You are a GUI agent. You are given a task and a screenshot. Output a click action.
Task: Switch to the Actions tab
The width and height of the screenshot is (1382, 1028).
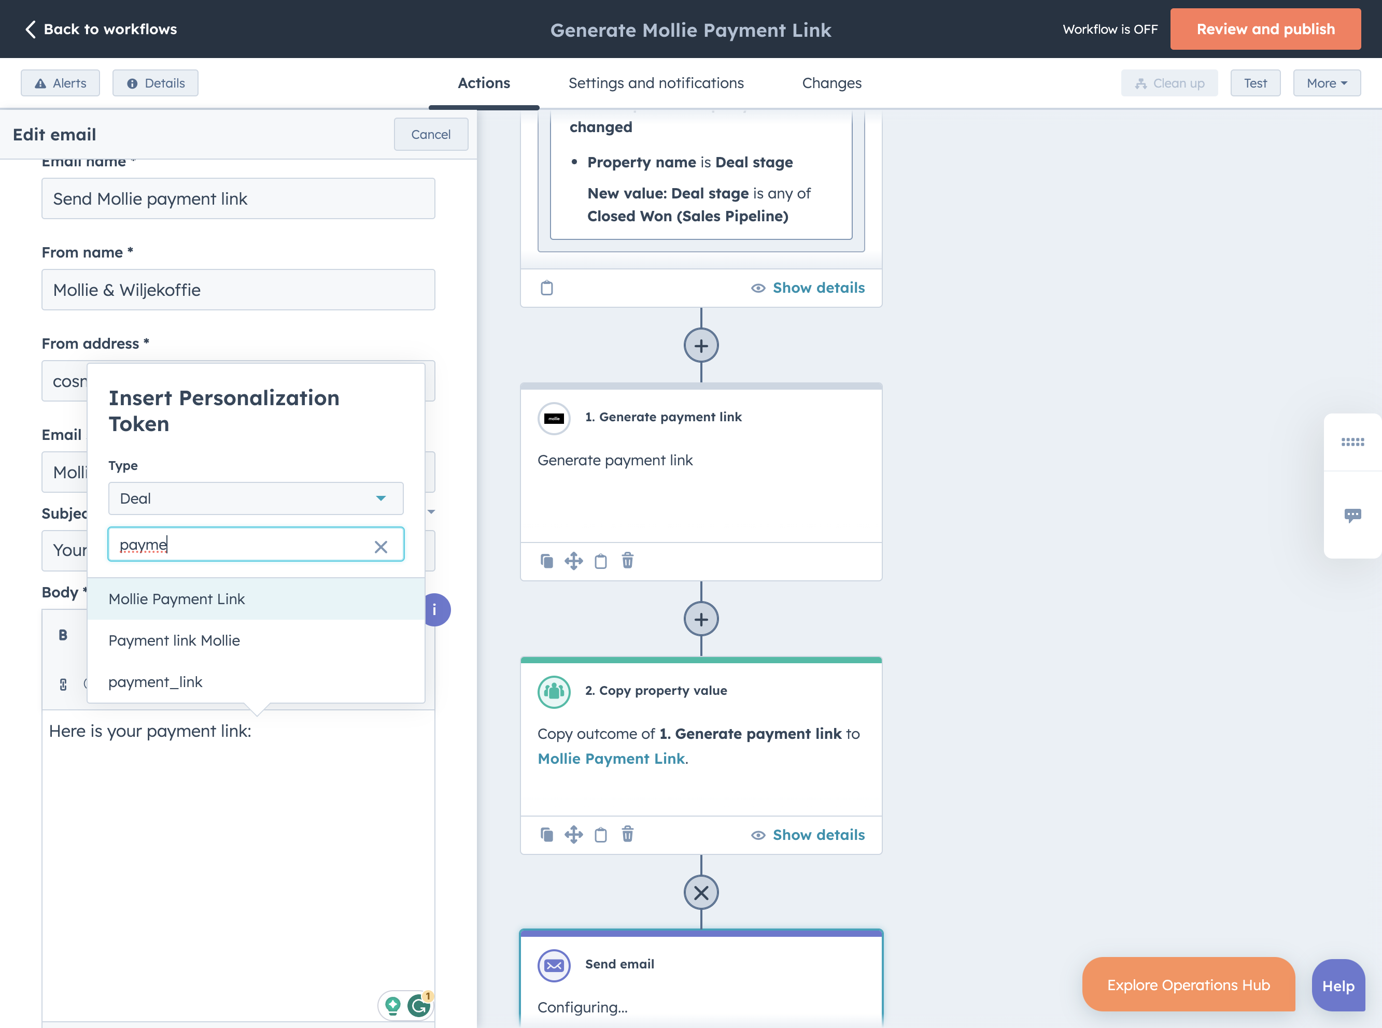[x=484, y=83]
